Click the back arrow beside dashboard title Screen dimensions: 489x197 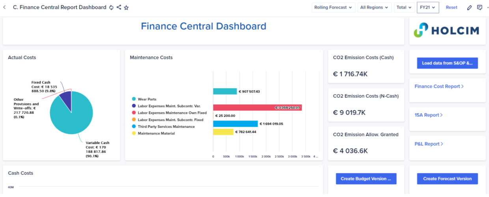click(x=4, y=8)
